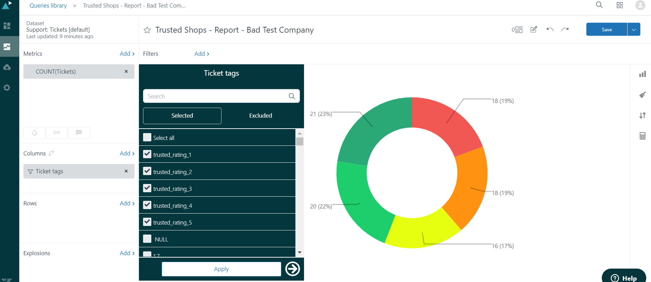Image resolution: width=651 pixels, height=282 pixels.
Task: Check the Select all checkbox
Action: pos(147,137)
